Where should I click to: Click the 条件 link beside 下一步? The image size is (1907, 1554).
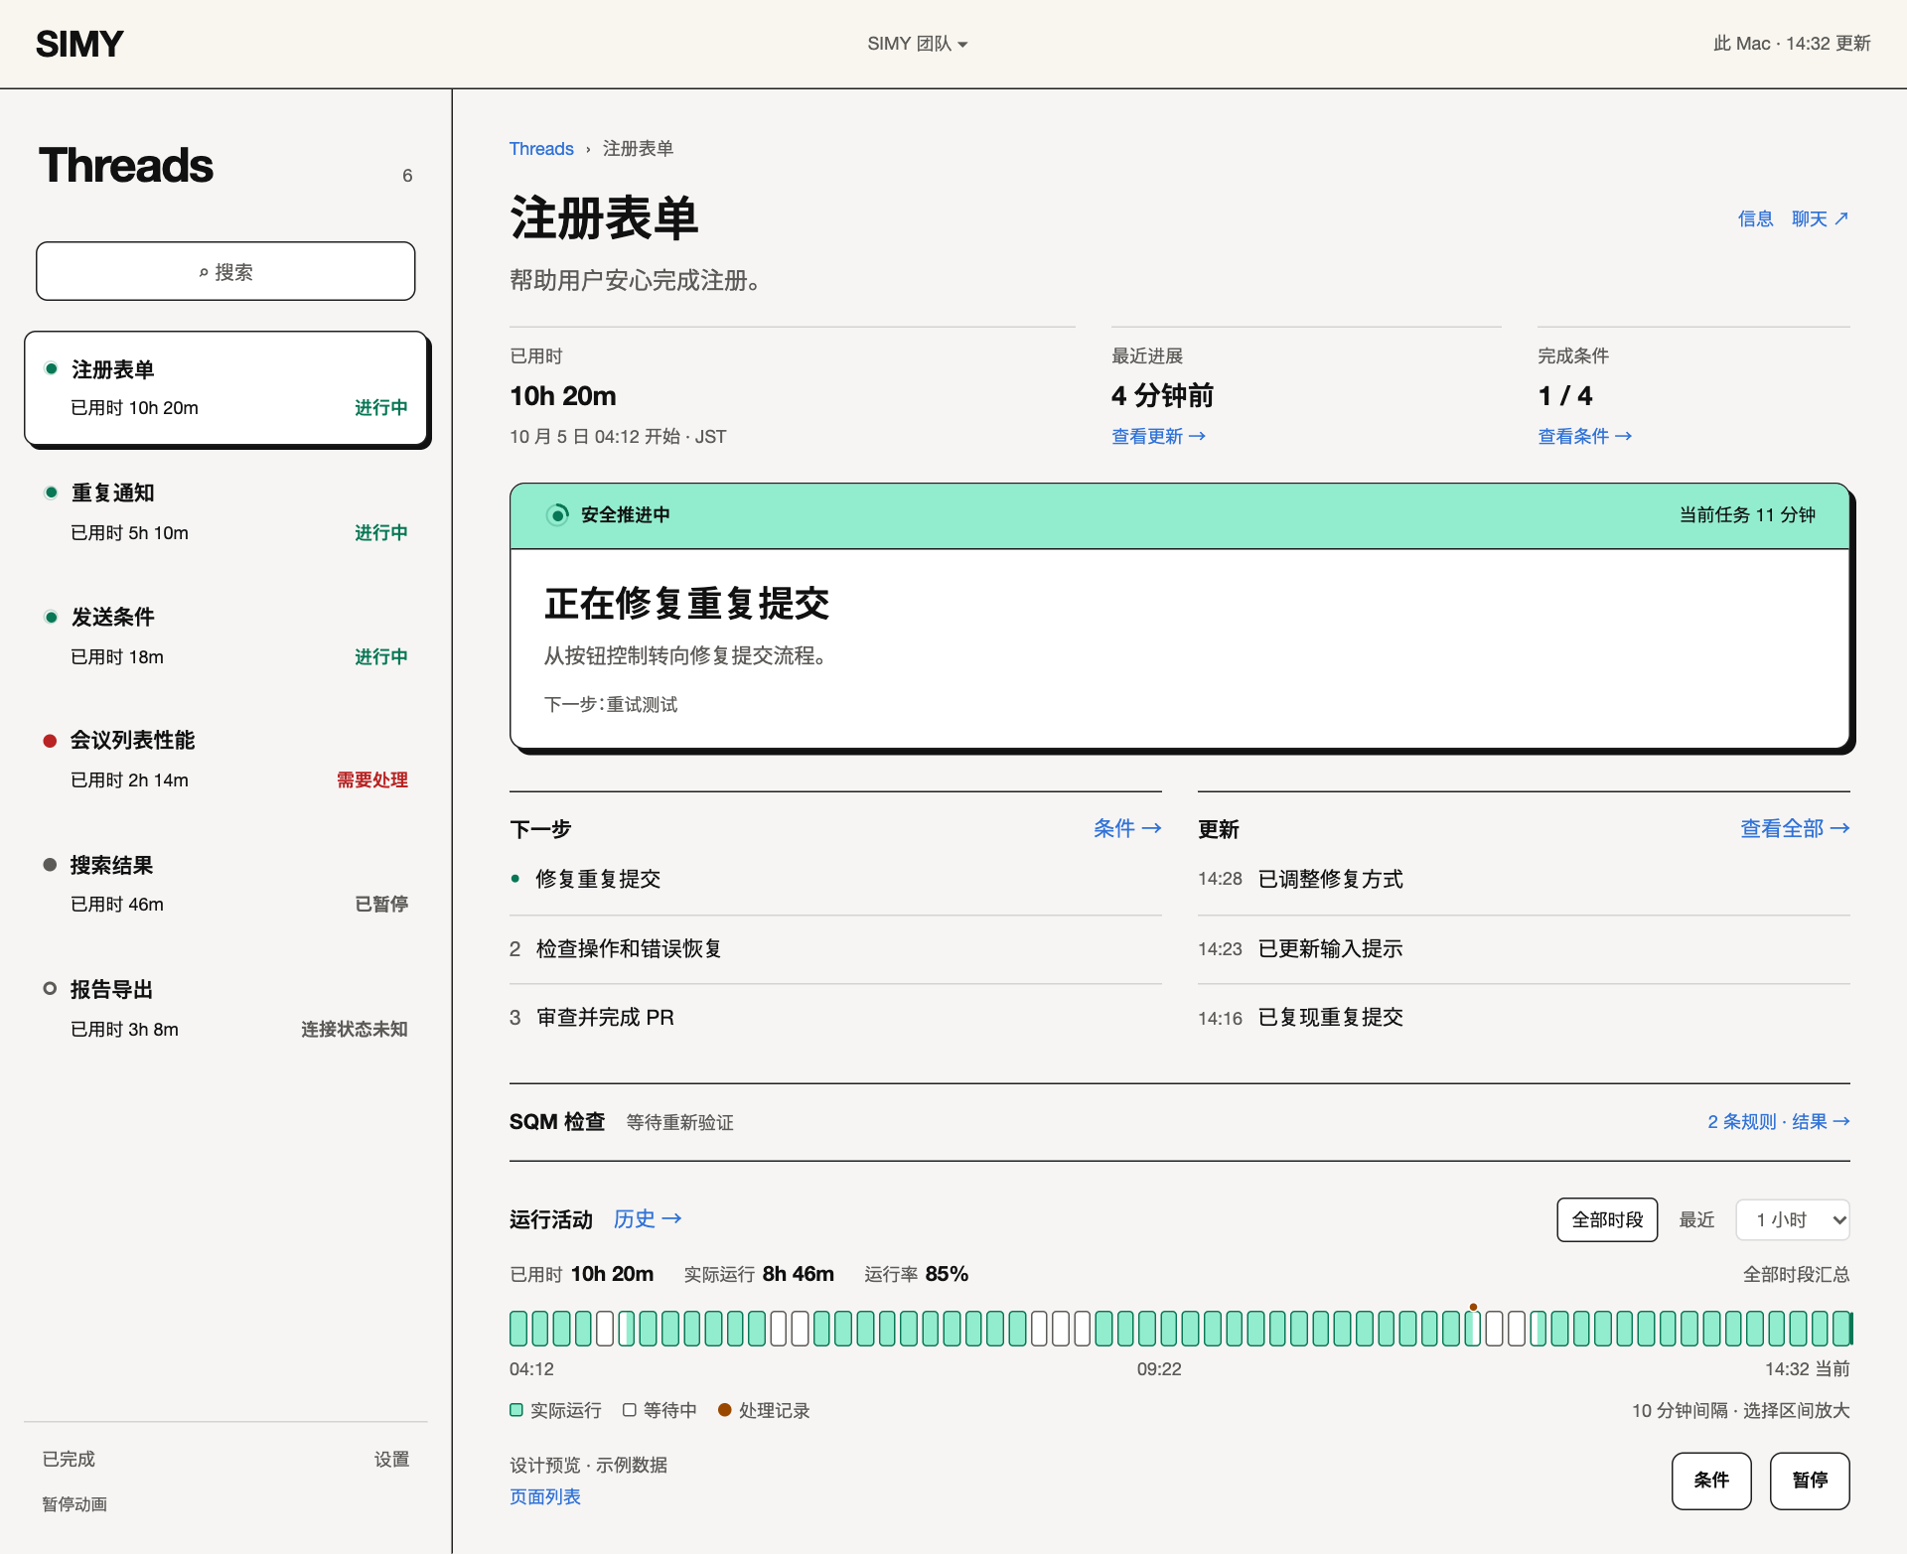pos(1127,828)
